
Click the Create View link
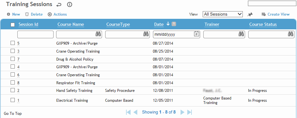coord(278,14)
